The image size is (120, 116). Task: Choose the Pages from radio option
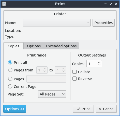point(10,70)
